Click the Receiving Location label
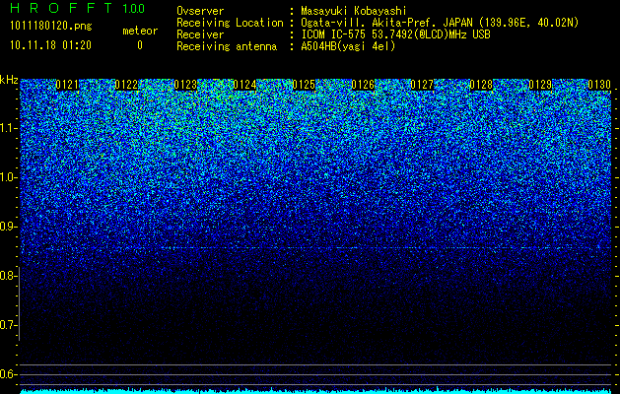The width and height of the screenshot is (620, 394). click(230, 23)
